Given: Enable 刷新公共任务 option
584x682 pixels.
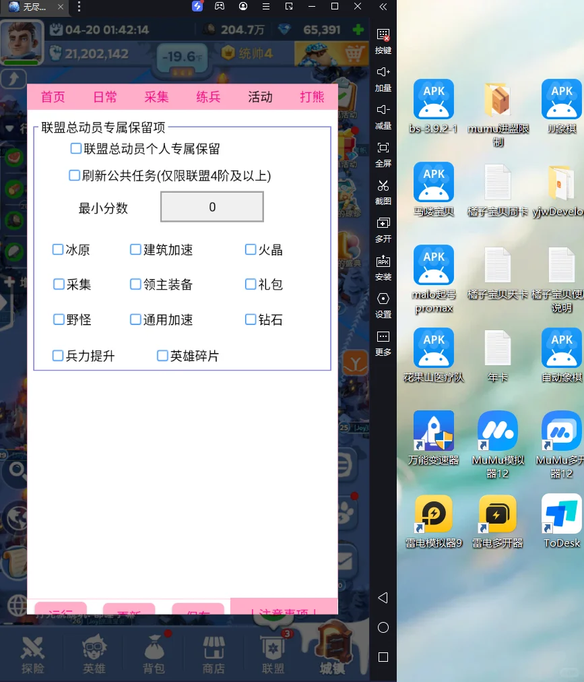Looking at the screenshot, I should pyautogui.click(x=75, y=175).
